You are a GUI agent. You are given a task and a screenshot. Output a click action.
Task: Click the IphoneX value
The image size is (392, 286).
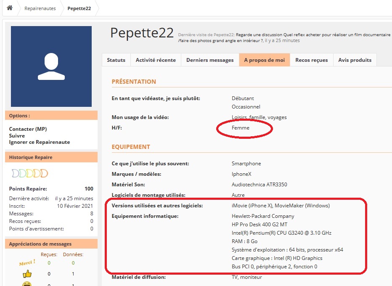point(241,174)
